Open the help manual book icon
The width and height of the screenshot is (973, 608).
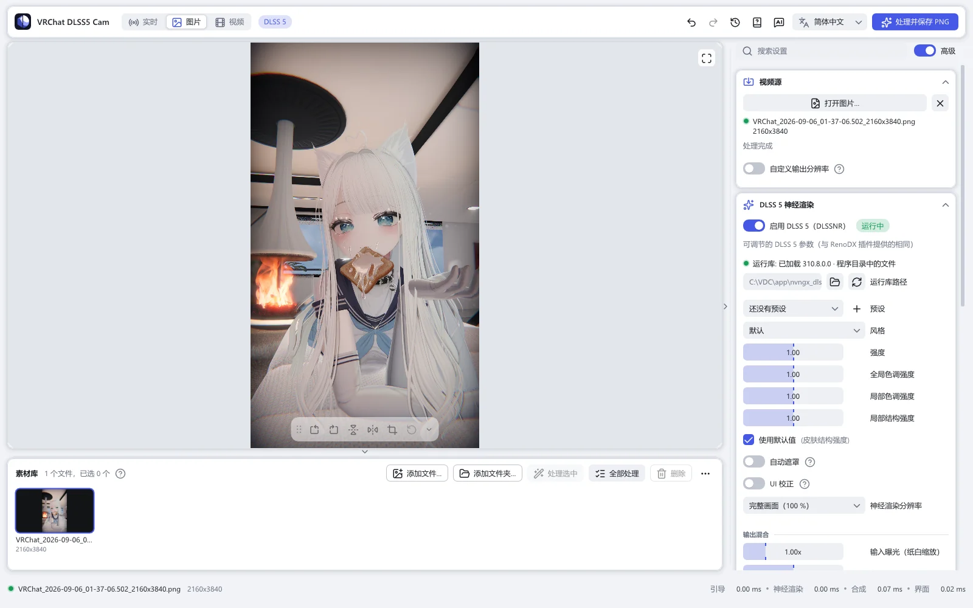[757, 22]
